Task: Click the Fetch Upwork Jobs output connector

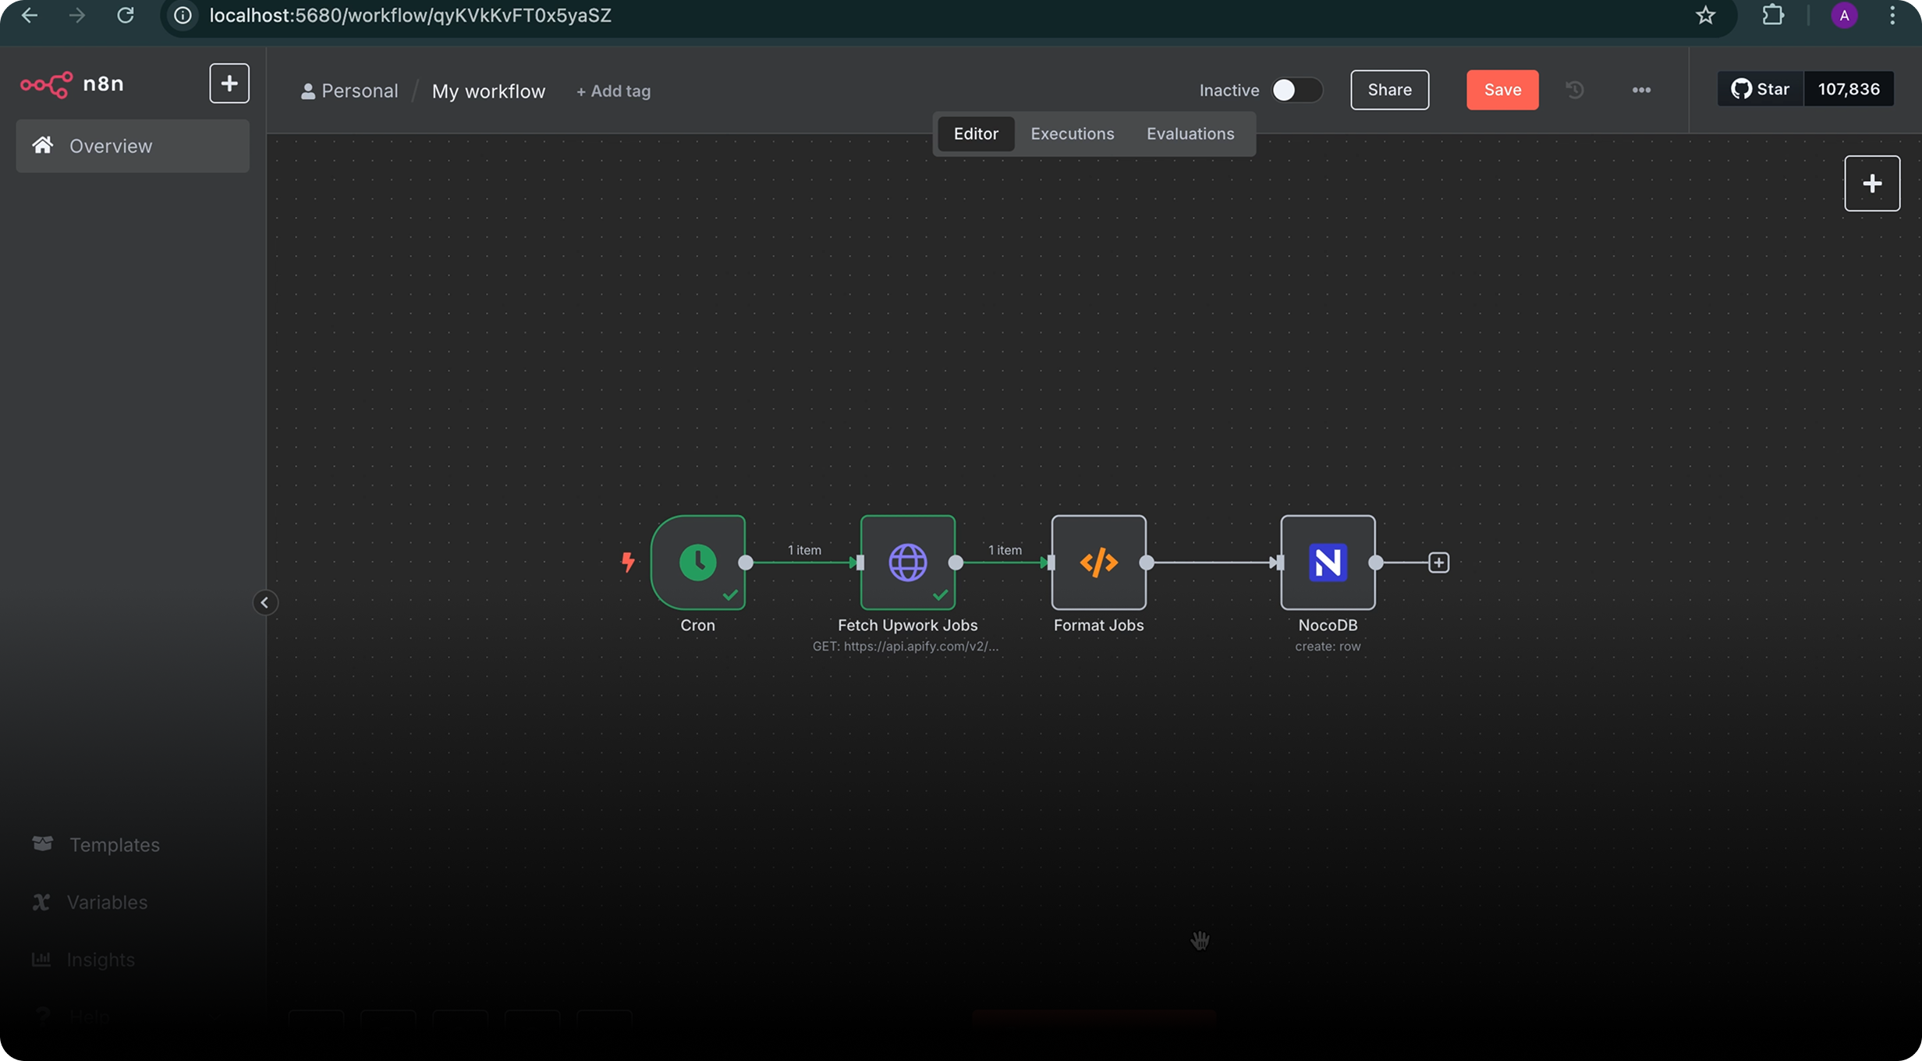Action: click(x=956, y=562)
